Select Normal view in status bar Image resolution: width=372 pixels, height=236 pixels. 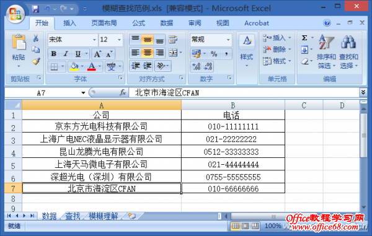[236, 226]
